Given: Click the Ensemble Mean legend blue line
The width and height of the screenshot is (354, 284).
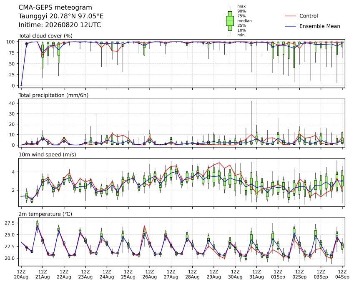Looking at the screenshot, I should click(x=290, y=26).
